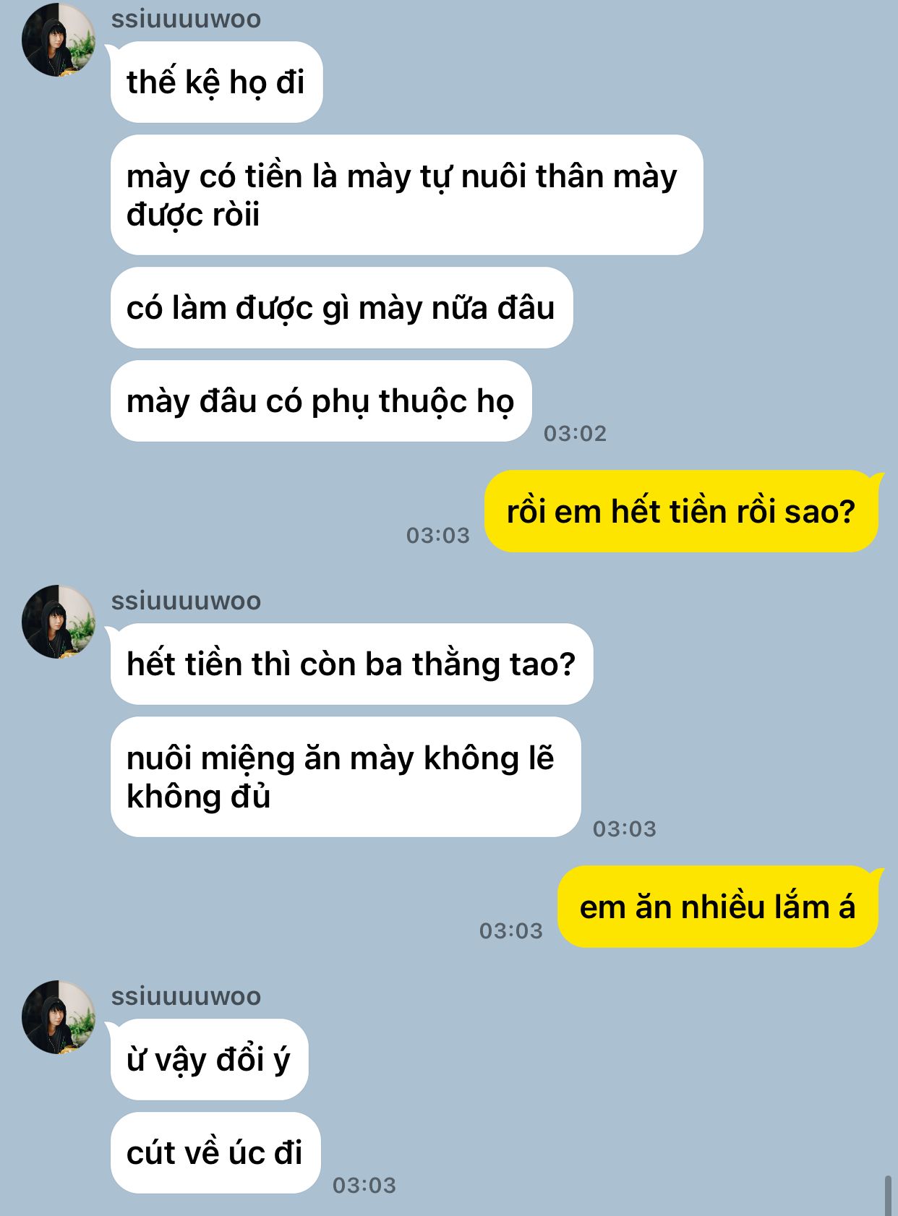Tap the bubble 'mày đâu có phụ thuộc họ'
The width and height of the screenshot is (898, 1216).
tap(321, 401)
